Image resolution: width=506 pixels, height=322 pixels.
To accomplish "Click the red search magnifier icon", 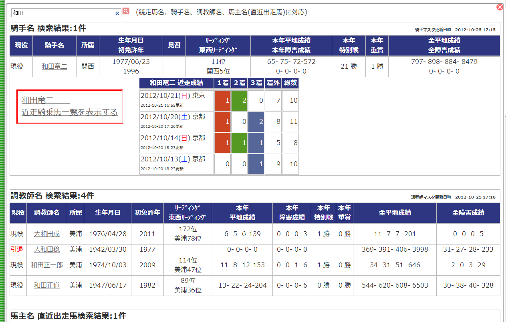I will [x=126, y=11].
